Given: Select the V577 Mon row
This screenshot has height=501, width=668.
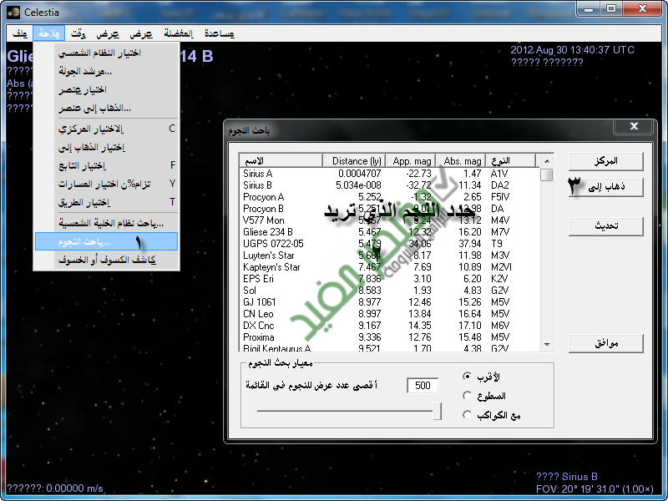Looking at the screenshot, I should [x=389, y=220].
